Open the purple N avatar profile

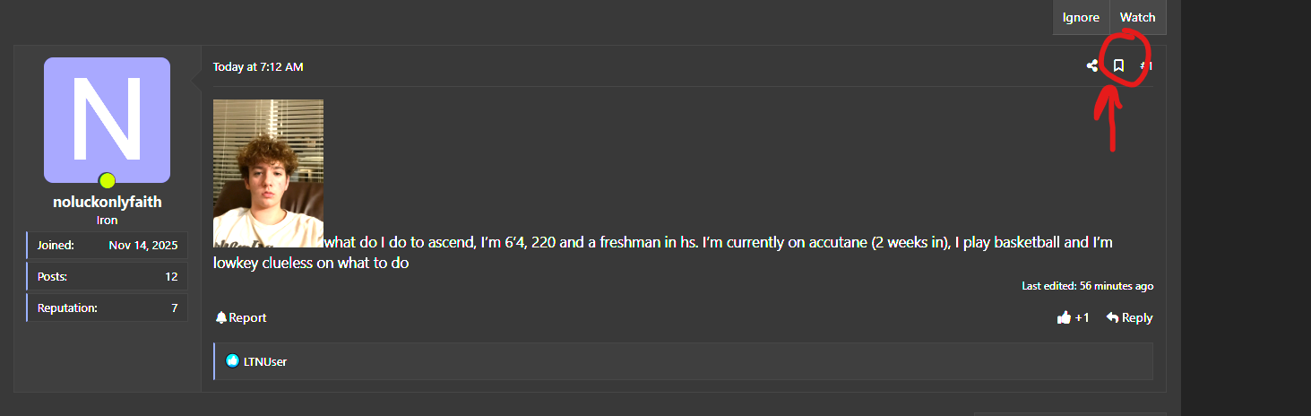(x=107, y=119)
